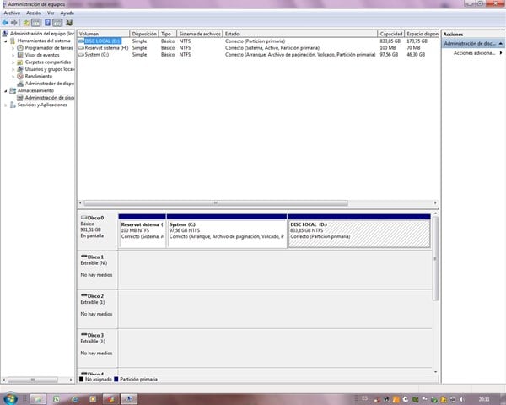
Task: Collapse the Herramientas del sistema branch
Action: (x=6, y=41)
